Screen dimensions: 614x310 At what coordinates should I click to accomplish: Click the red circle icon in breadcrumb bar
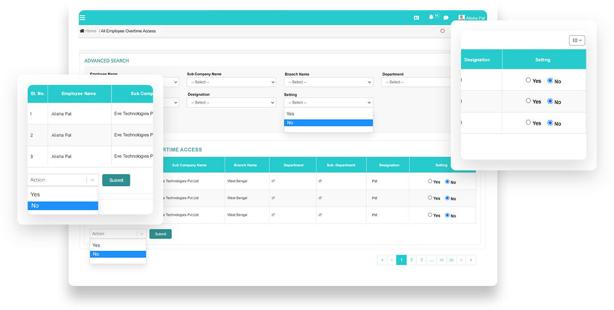443,31
